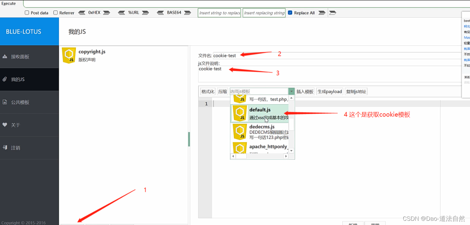
Task: Click 注销 to log out
Action: click(x=29, y=147)
